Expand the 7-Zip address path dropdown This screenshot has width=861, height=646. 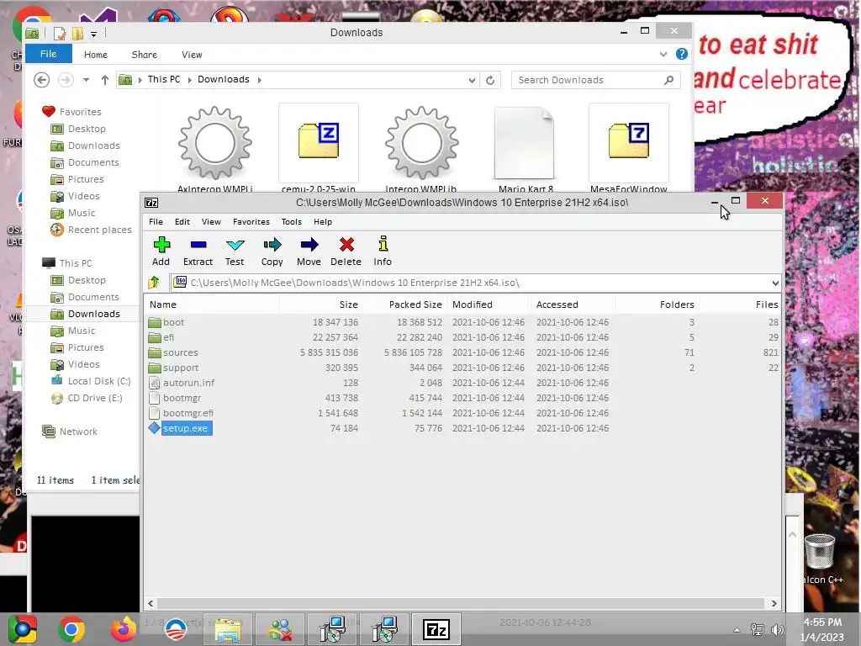[774, 283]
